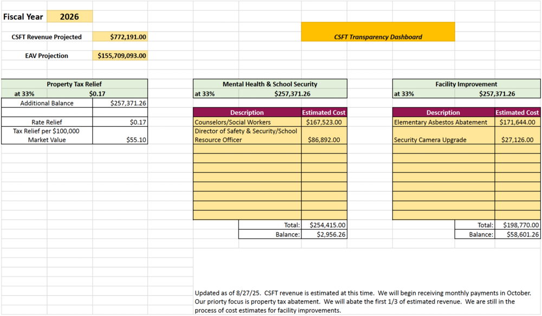Viewport: 542px width, 316px height.
Task: Select the Mental Health section amount $257,371.26
Action: tap(293, 94)
